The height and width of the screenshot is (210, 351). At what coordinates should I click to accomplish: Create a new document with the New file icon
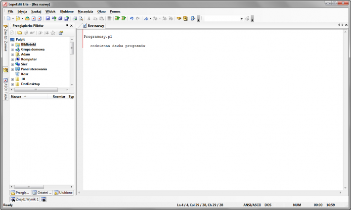pyautogui.click(x=8, y=19)
